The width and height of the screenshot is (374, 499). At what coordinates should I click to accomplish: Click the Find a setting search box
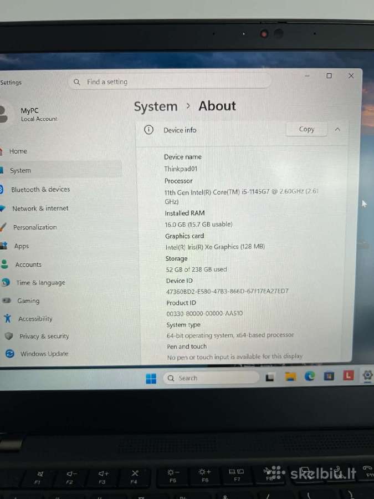coord(170,82)
